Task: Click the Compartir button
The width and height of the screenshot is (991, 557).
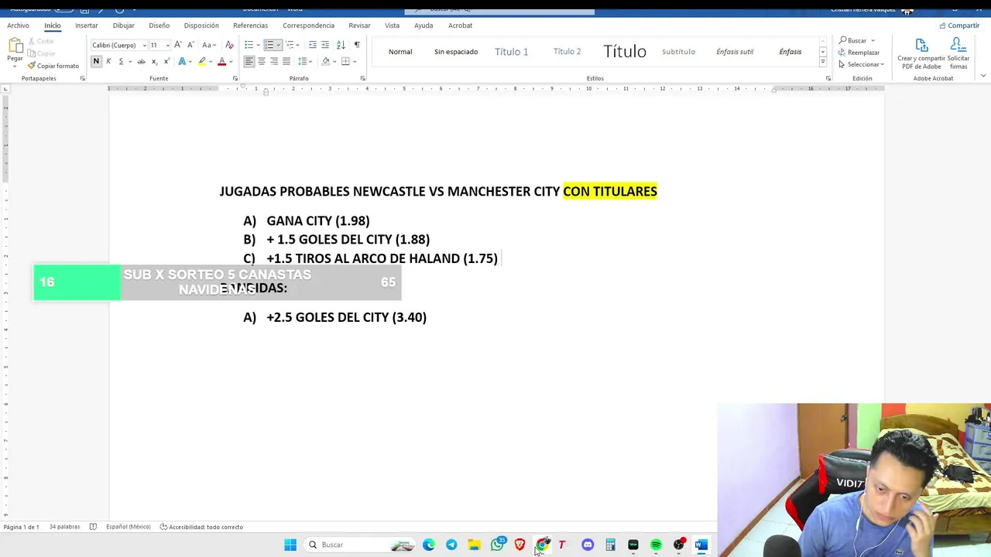Action: pyautogui.click(x=959, y=26)
